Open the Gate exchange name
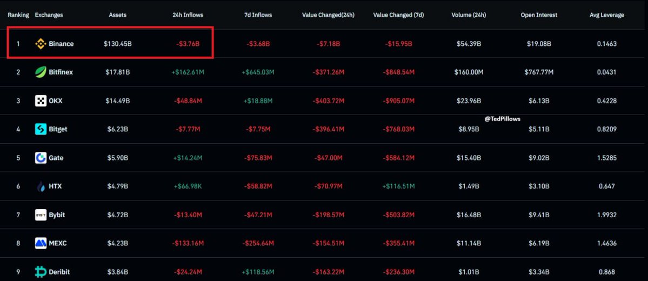The height and width of the screenshot is (281, 648). [56, 158]
